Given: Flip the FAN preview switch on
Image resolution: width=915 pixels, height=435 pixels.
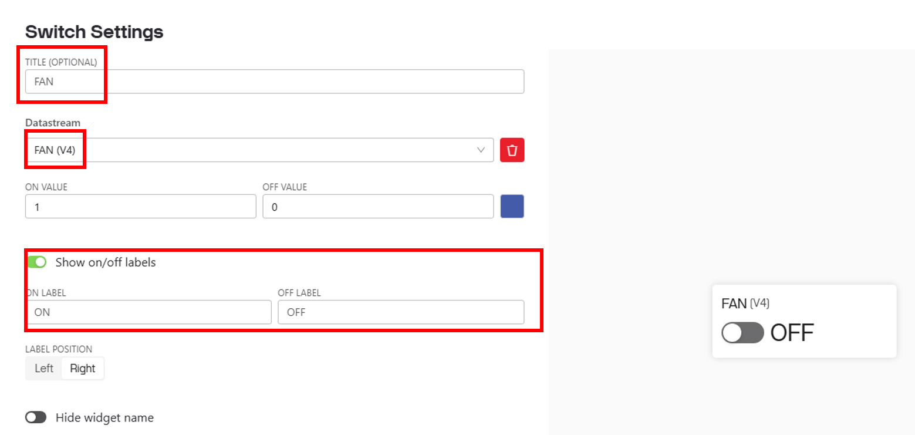Looking at the screenshot, I should click(x=742, y=333).
